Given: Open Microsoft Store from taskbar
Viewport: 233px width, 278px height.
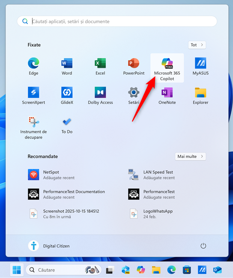Looking at the screenshot, I should point(187,270).
